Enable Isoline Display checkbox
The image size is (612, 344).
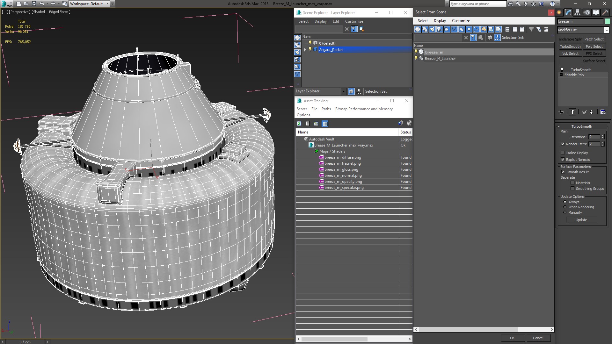point(563,153)
